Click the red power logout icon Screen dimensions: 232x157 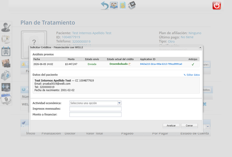pos(217,6)
